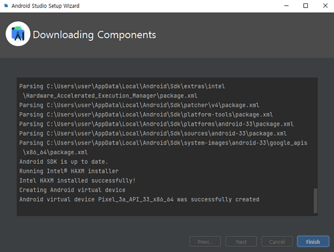The image size is (334, 252).
Task: Click the Hardware_Accelerated_Execution_Manager package.xml line
Action: pyautogui.click(x=110, y=96)
